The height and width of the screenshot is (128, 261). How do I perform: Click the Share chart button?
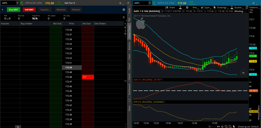tap(170, 7)
